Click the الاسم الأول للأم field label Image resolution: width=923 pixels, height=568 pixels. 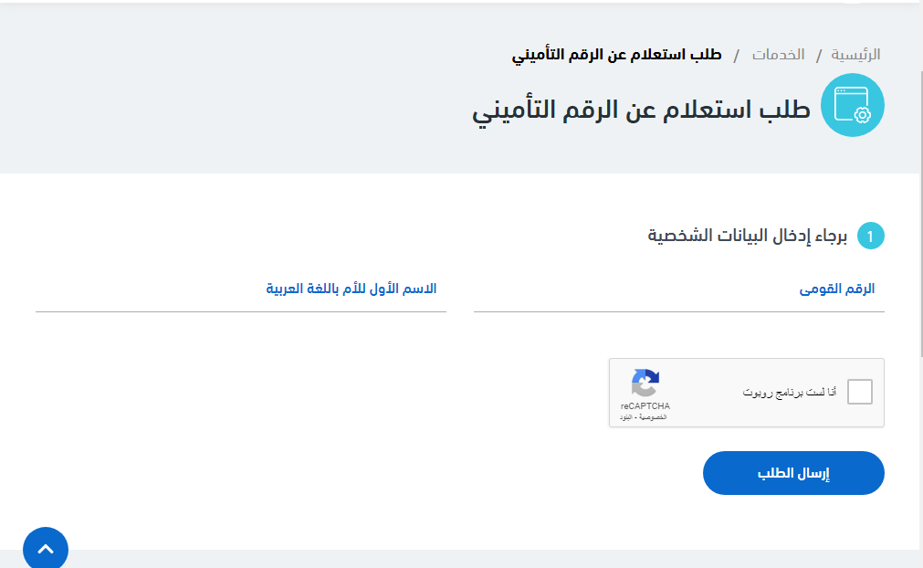[351, 289]
